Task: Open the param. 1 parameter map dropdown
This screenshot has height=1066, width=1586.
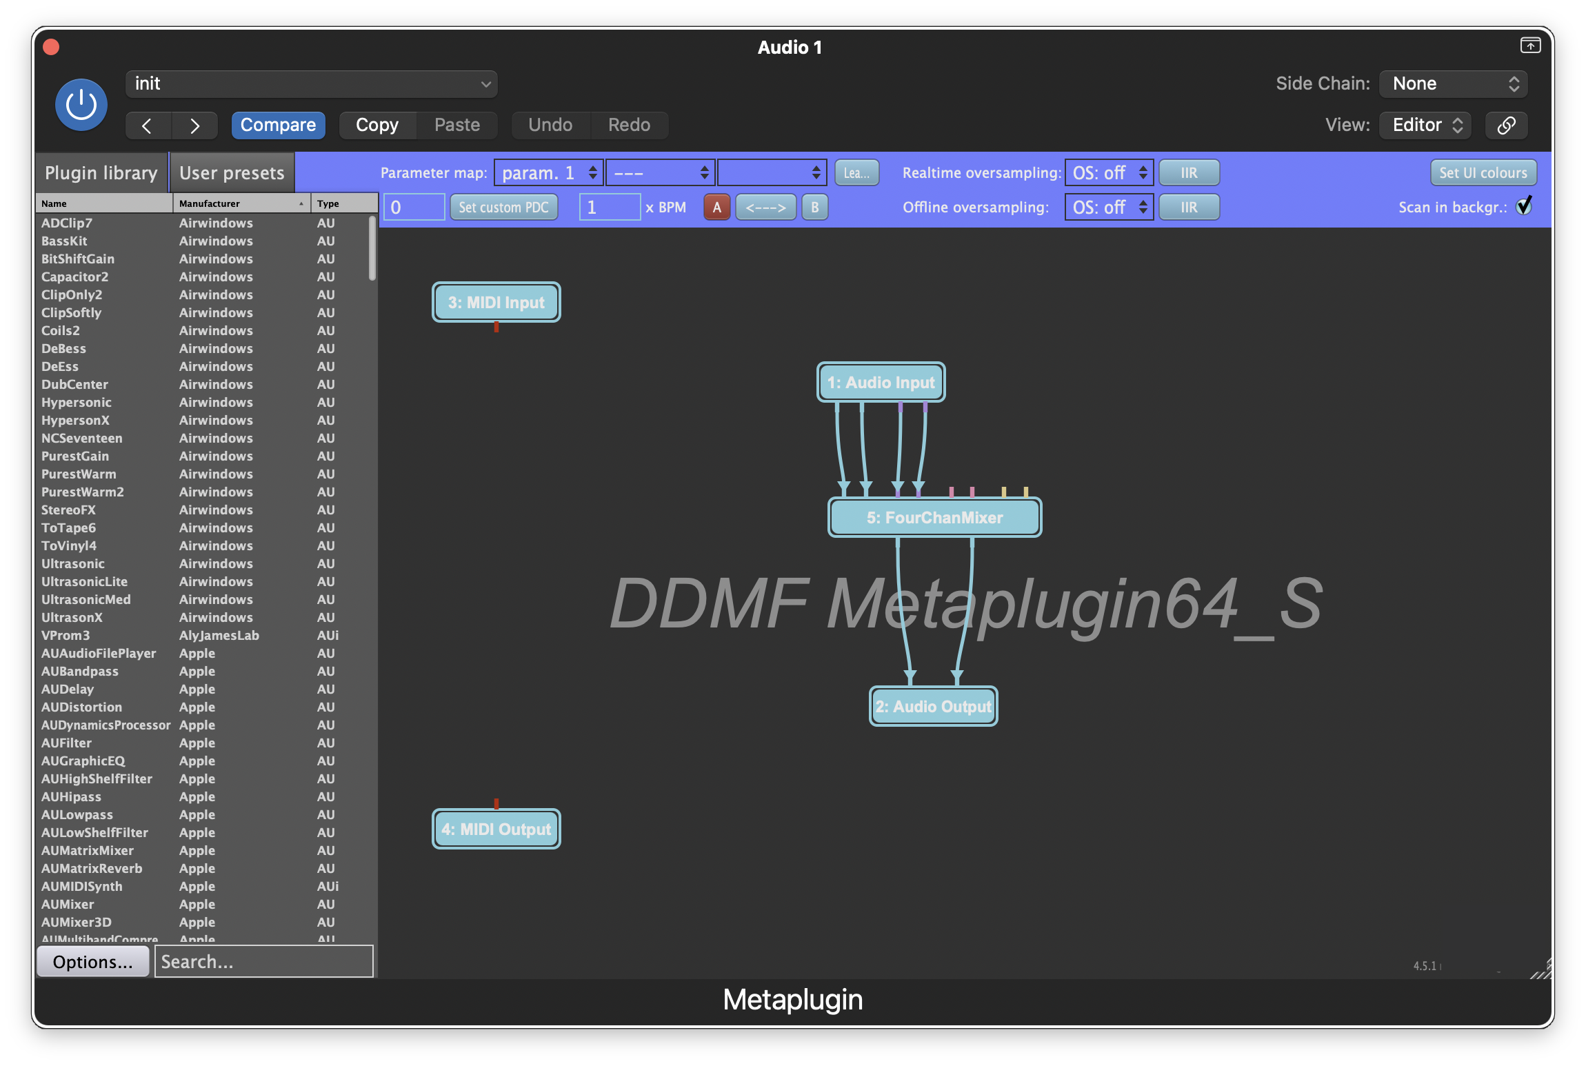Action: click(x=549, y=173)
